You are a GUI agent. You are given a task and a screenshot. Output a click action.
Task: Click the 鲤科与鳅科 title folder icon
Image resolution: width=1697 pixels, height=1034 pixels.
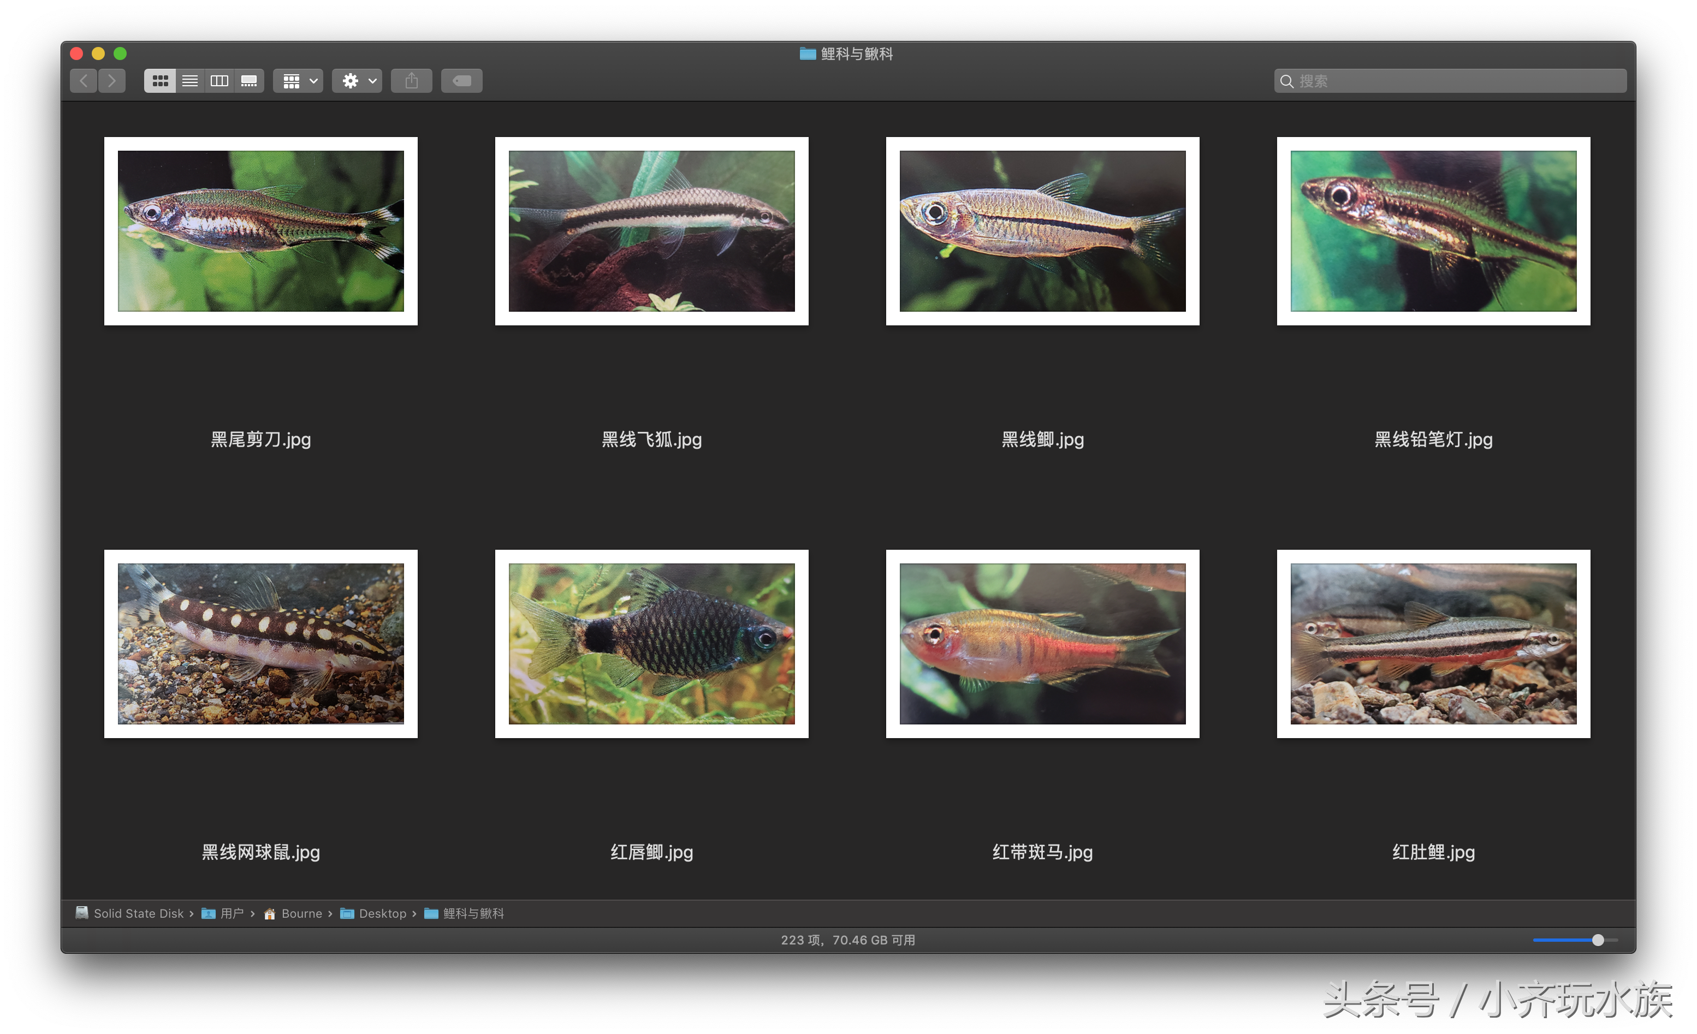(x=807, y=54)
